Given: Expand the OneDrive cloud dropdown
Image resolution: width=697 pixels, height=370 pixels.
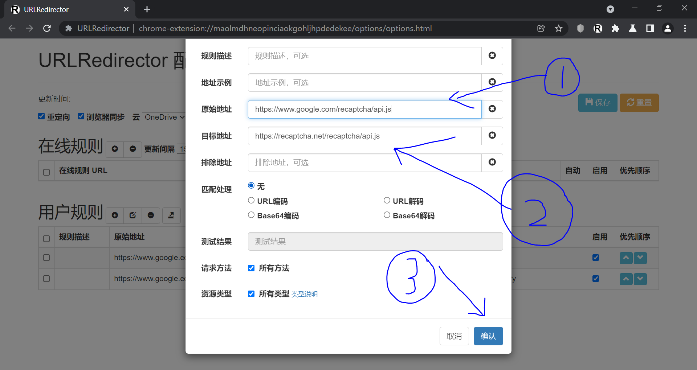Looking at the screenshot, I should [x=164, y=117].
